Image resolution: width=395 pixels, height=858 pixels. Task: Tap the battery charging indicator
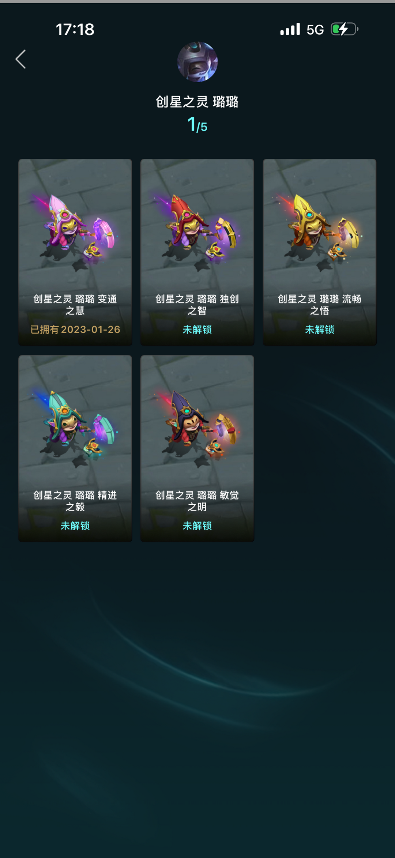(344, 29)
